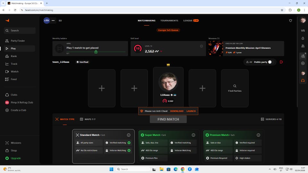Show Premium Match info

click(x=259, y=135)
